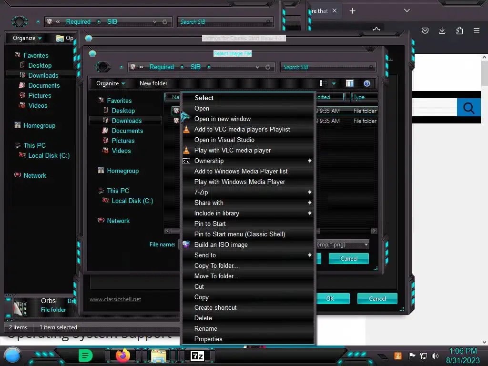
Task: Expand address bar history dropdown in dialog
Action: tap(257, 67)
